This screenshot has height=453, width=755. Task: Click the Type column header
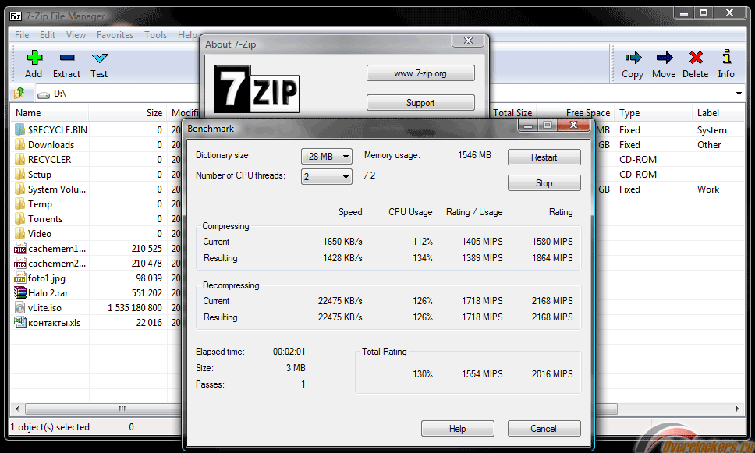coord(654,112)
